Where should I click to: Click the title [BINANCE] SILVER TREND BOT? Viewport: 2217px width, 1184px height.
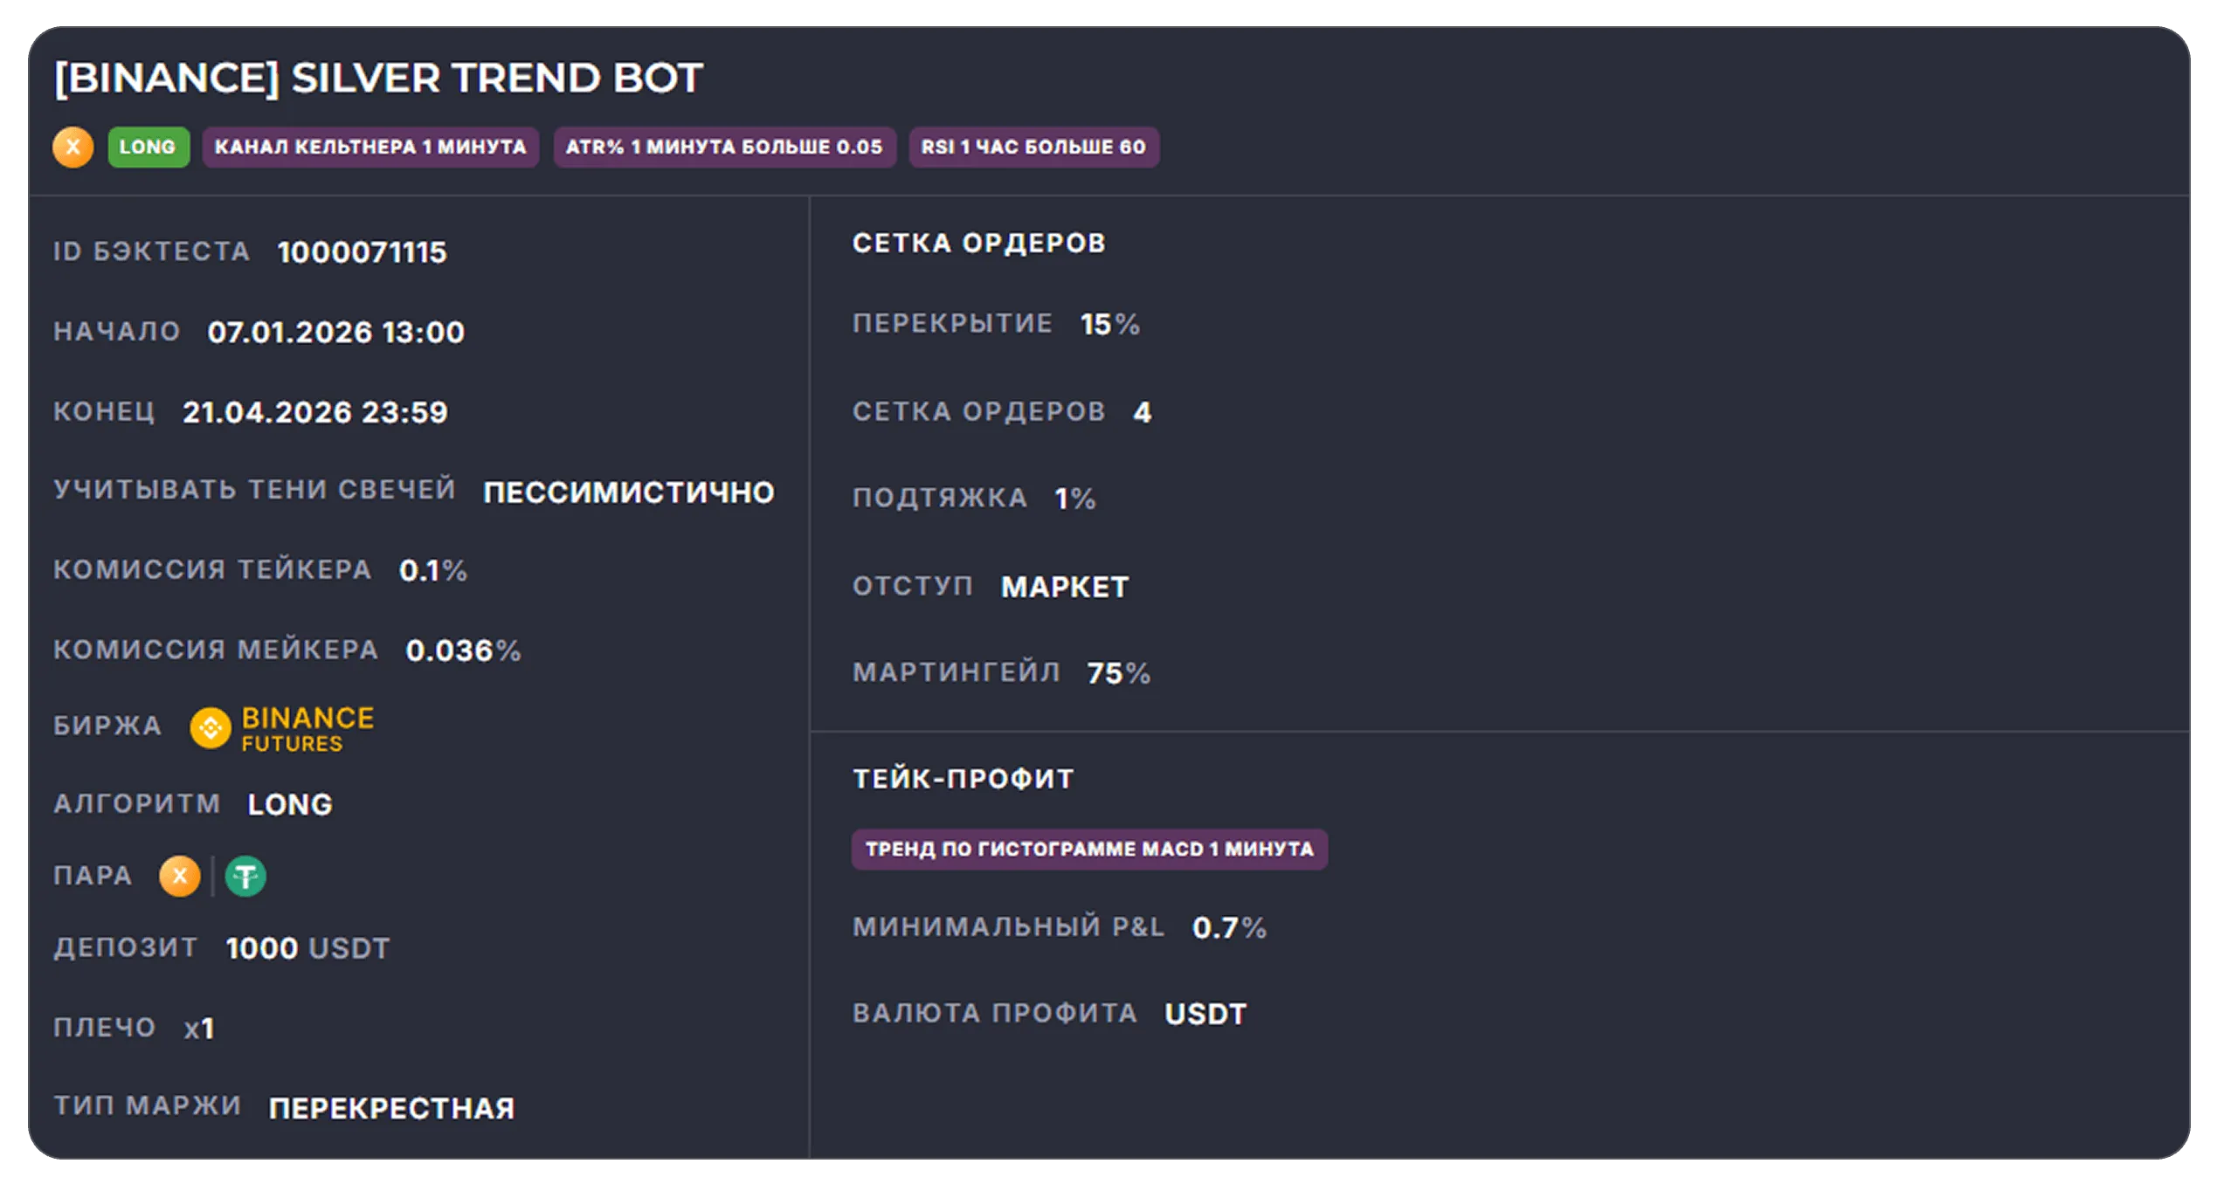coord(378,78)
